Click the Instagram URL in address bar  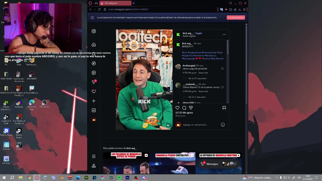tap(128, 10)
